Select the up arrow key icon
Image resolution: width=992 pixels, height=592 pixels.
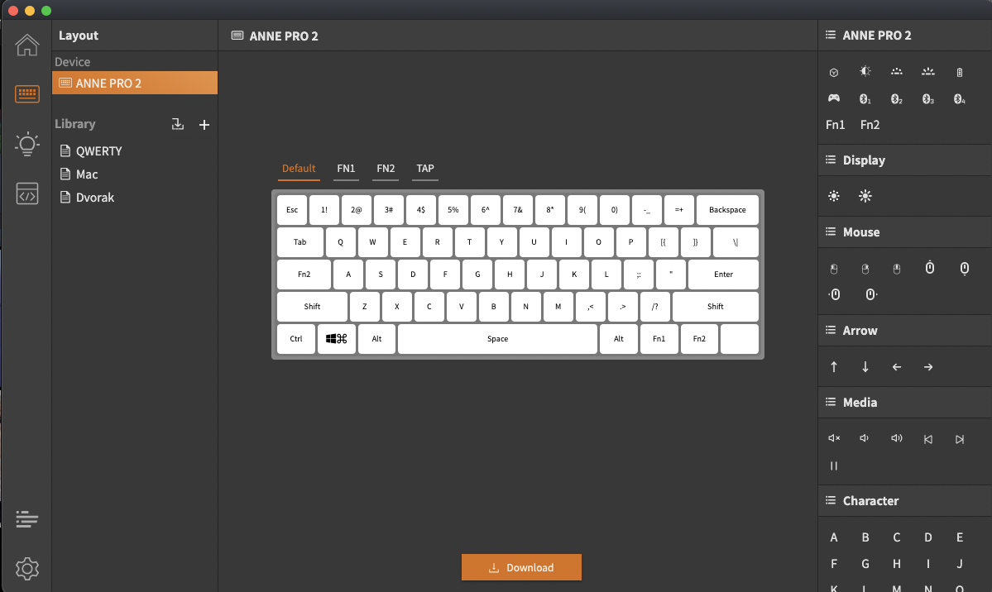pos(834,367)
